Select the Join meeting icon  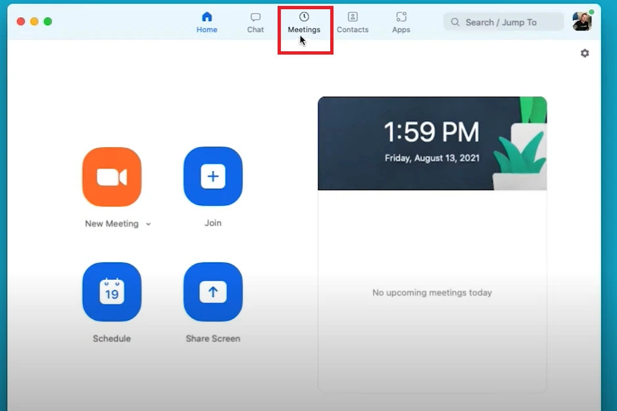point(212,176)
